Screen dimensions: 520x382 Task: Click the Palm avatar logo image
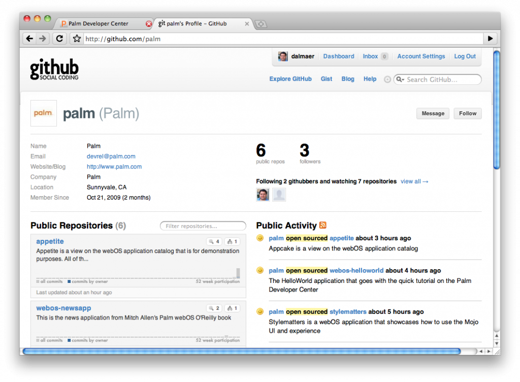click(43, 113)
